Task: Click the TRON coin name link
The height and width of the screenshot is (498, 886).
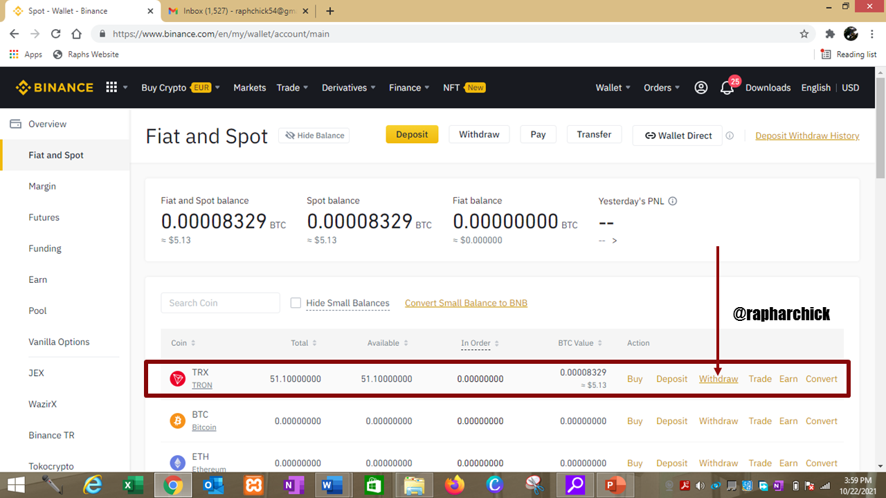Action: coord(202,385)
